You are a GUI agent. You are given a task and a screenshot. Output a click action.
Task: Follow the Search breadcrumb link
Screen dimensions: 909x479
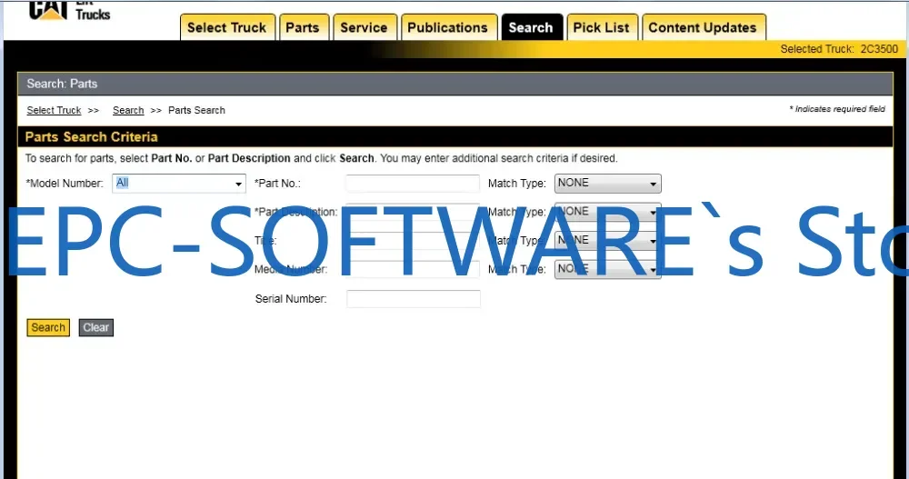coord(128,110)
